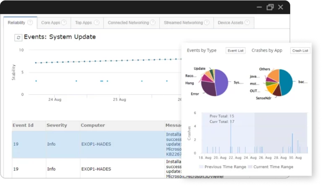Open help icon on Top Apps tab
The width and height of the screenshot is (322, 186).
96,22
